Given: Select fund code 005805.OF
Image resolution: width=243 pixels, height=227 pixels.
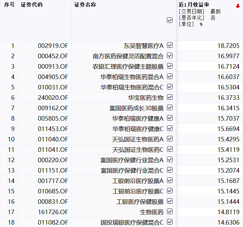Looking at the screenshot, I should pyautogui.click(x=53, y=119).
